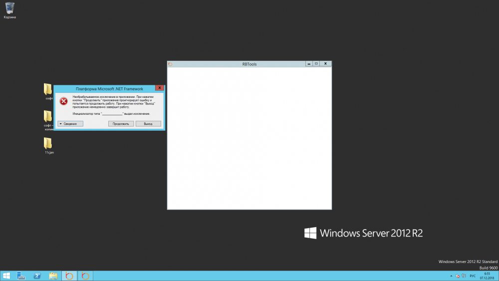499x281 pixels.
Task: Click the muted volume tray icon
Action: click(x=457, y=276)
